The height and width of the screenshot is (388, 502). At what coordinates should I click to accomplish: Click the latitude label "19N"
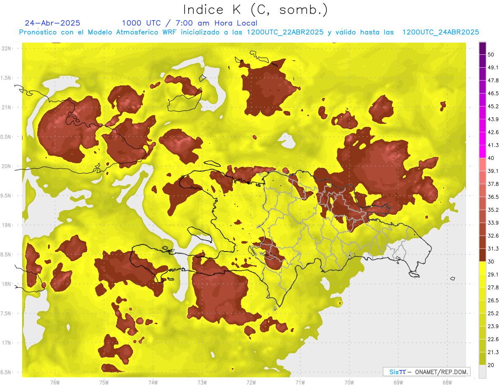pos(6,225)
